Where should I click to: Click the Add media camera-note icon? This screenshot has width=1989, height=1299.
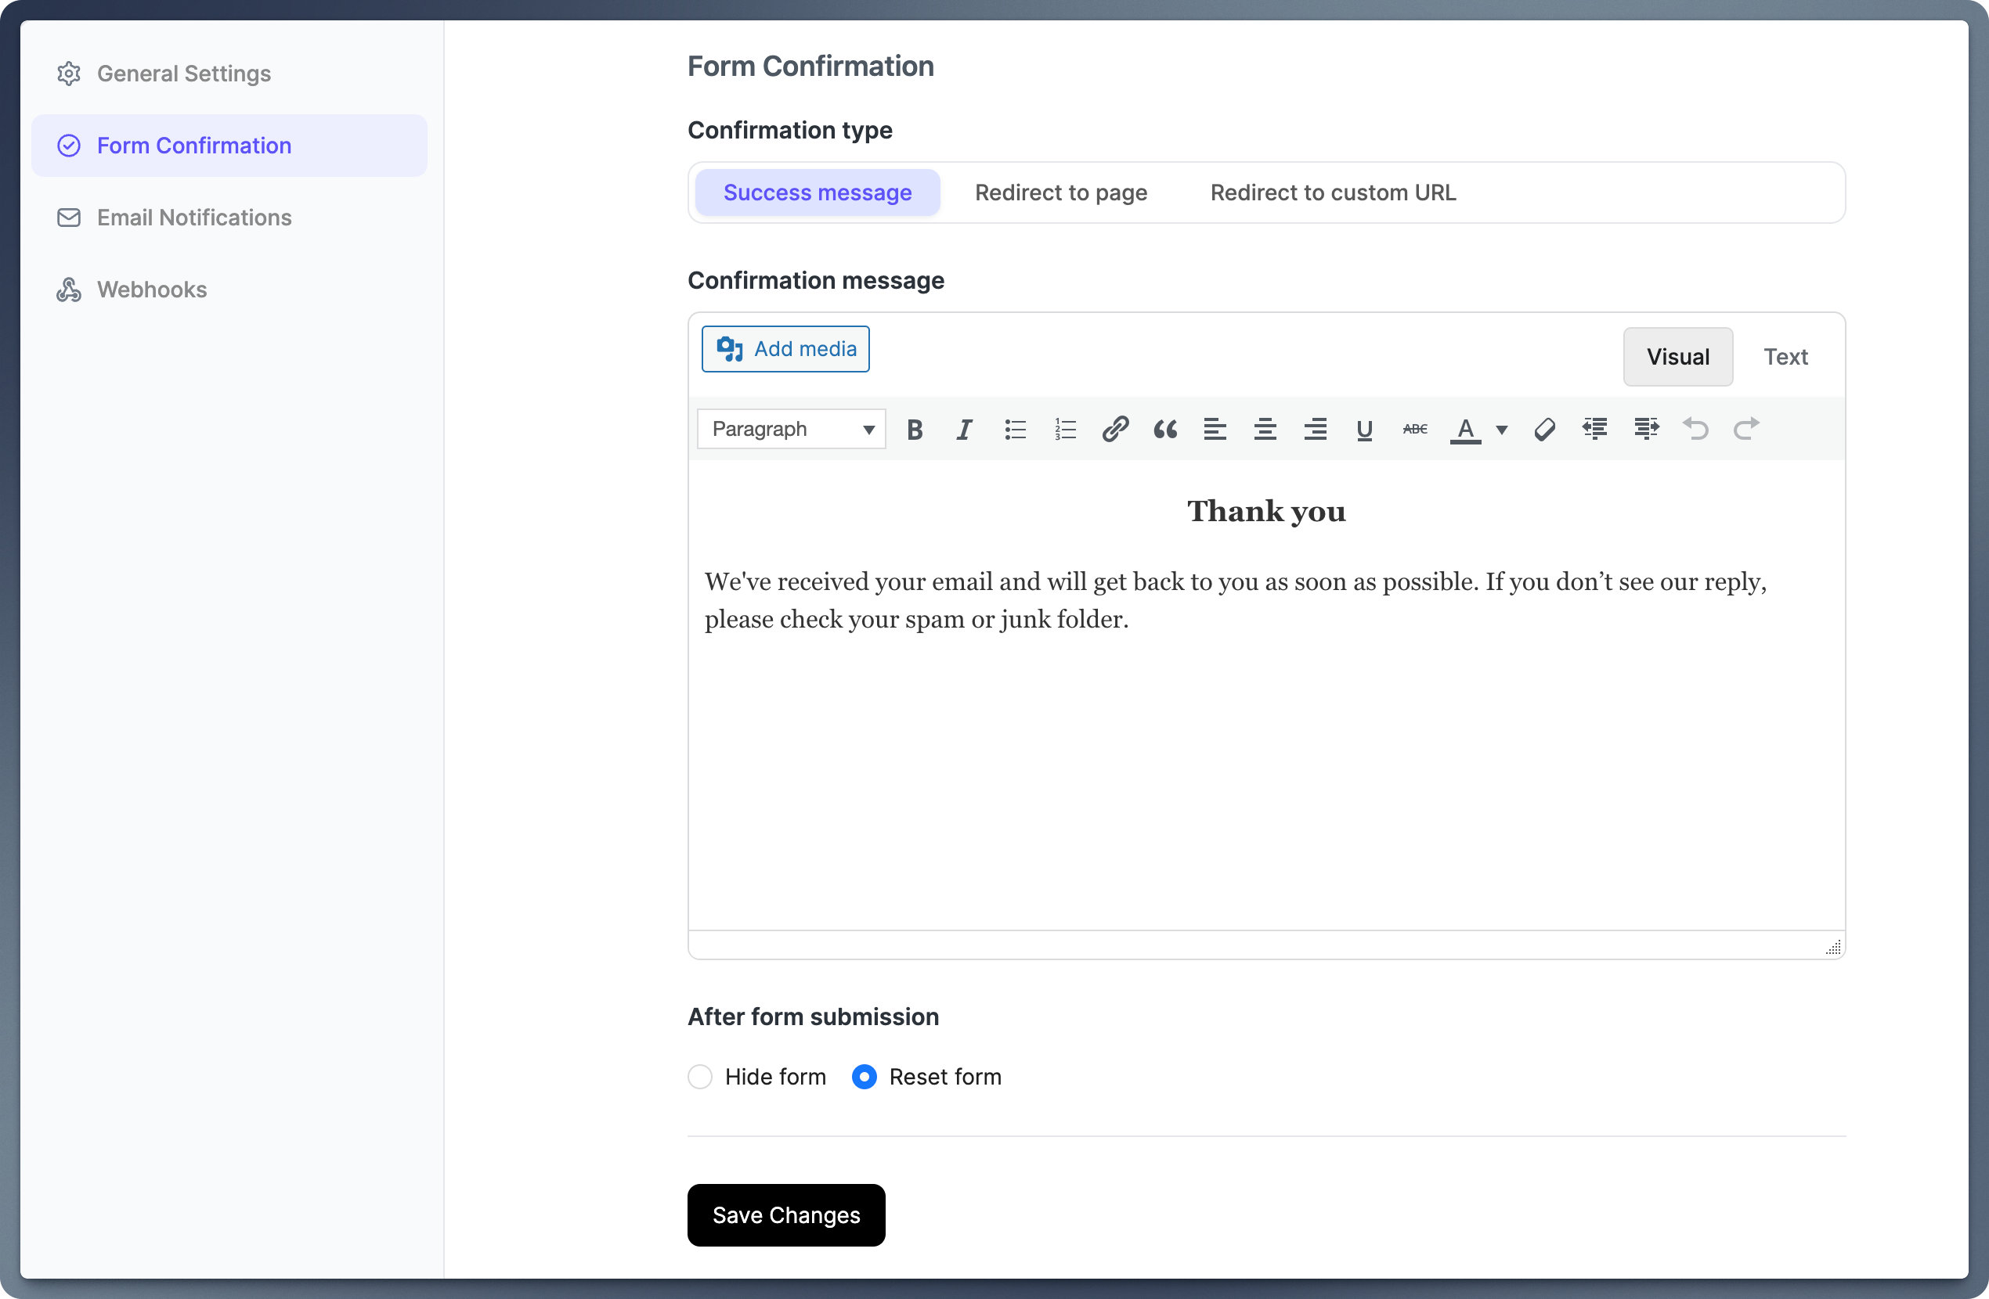click(x=730, y=349)
